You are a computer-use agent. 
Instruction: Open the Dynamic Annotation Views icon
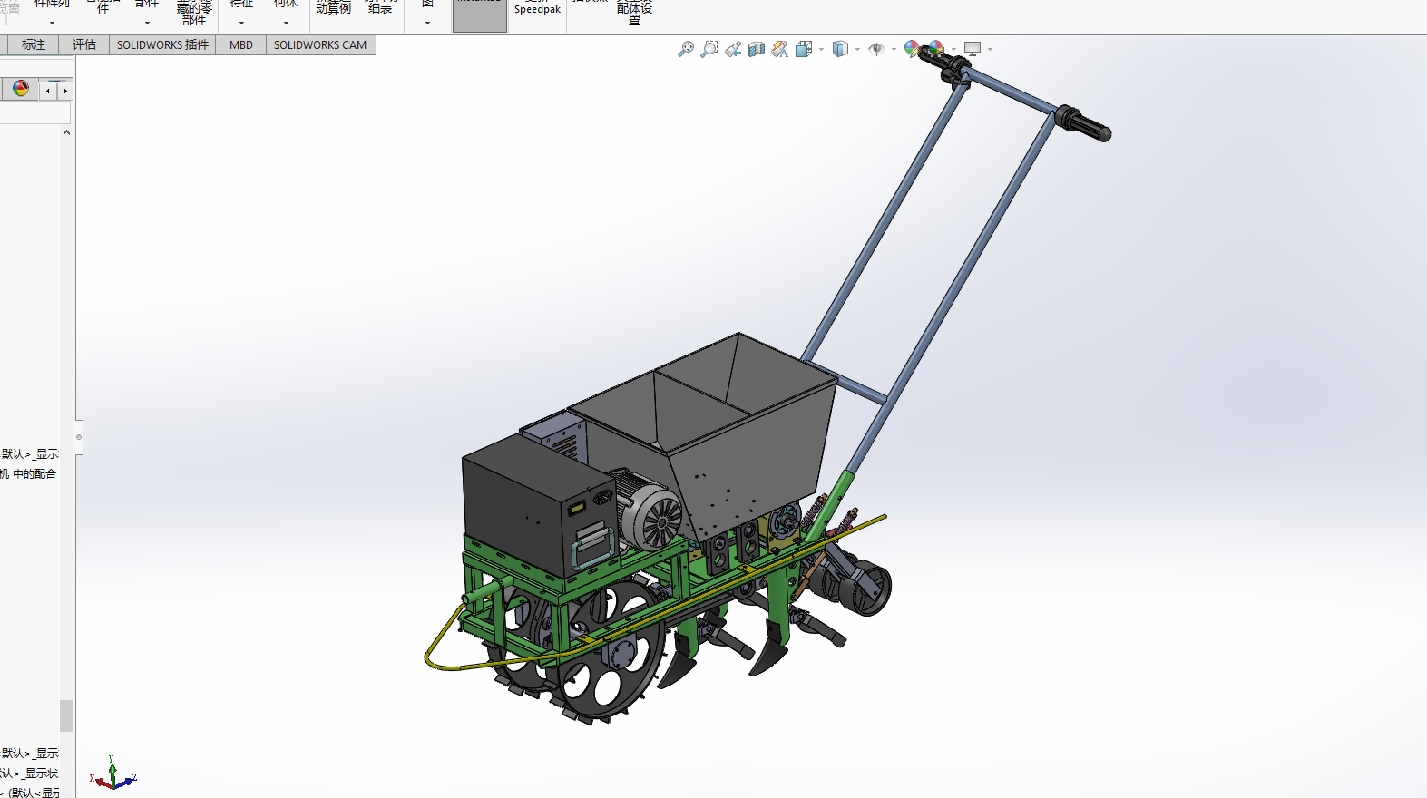pos(780,49)
